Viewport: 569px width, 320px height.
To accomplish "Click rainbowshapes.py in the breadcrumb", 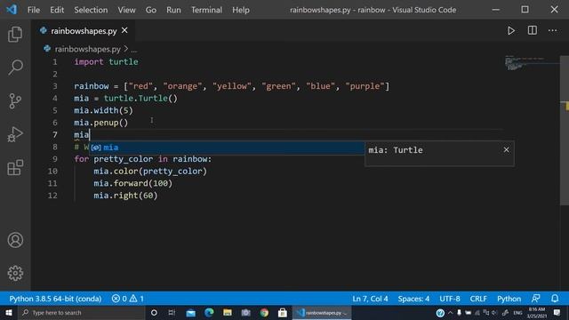I will [87, 49].
